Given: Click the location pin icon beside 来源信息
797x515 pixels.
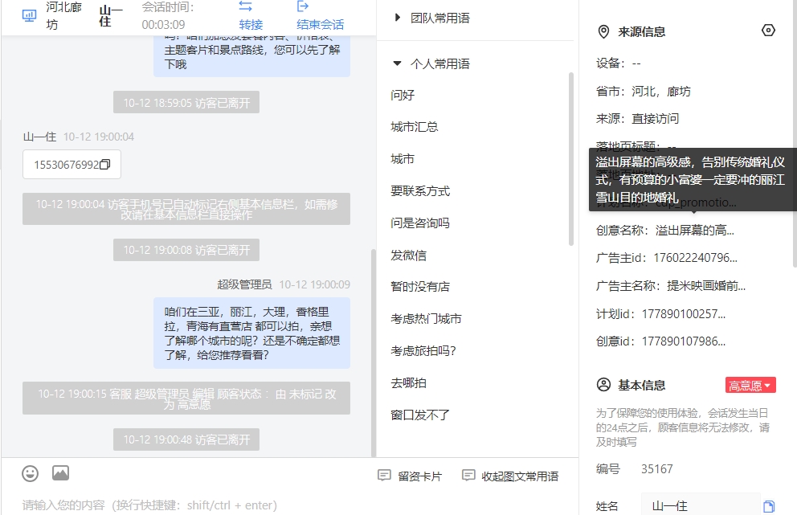Looking at the screenshot, I should point(603,31).
